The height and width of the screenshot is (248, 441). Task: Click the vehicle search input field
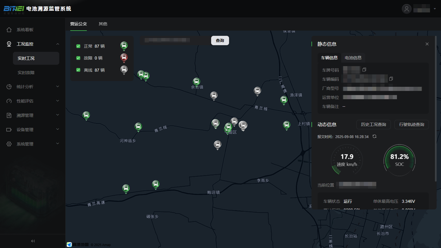pos(176,41)
